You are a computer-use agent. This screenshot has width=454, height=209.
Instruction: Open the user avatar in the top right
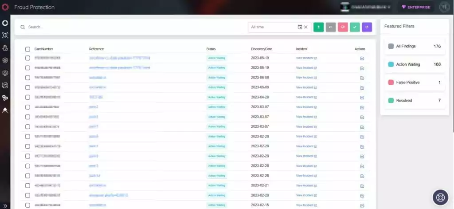coord(444,7)
